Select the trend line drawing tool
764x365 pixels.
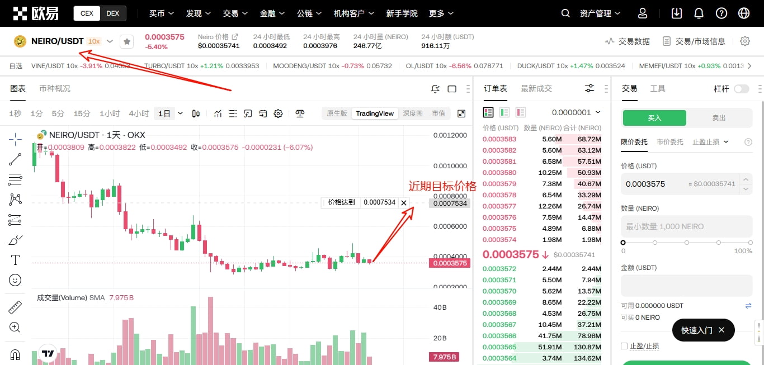15,159
